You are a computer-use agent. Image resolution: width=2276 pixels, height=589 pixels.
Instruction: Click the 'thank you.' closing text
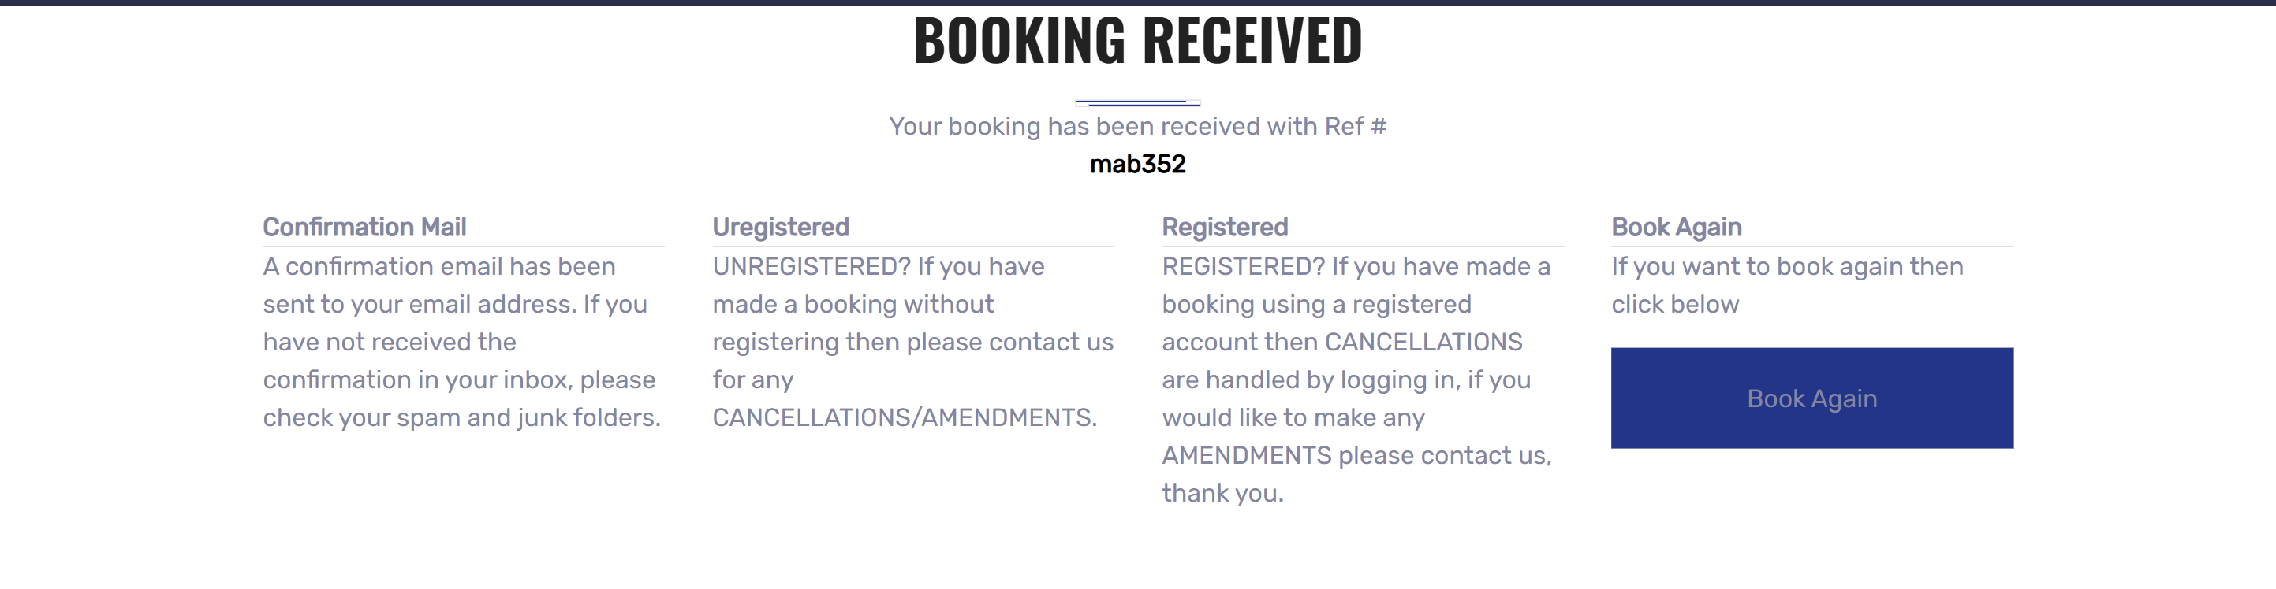(x=1223, y=493)
